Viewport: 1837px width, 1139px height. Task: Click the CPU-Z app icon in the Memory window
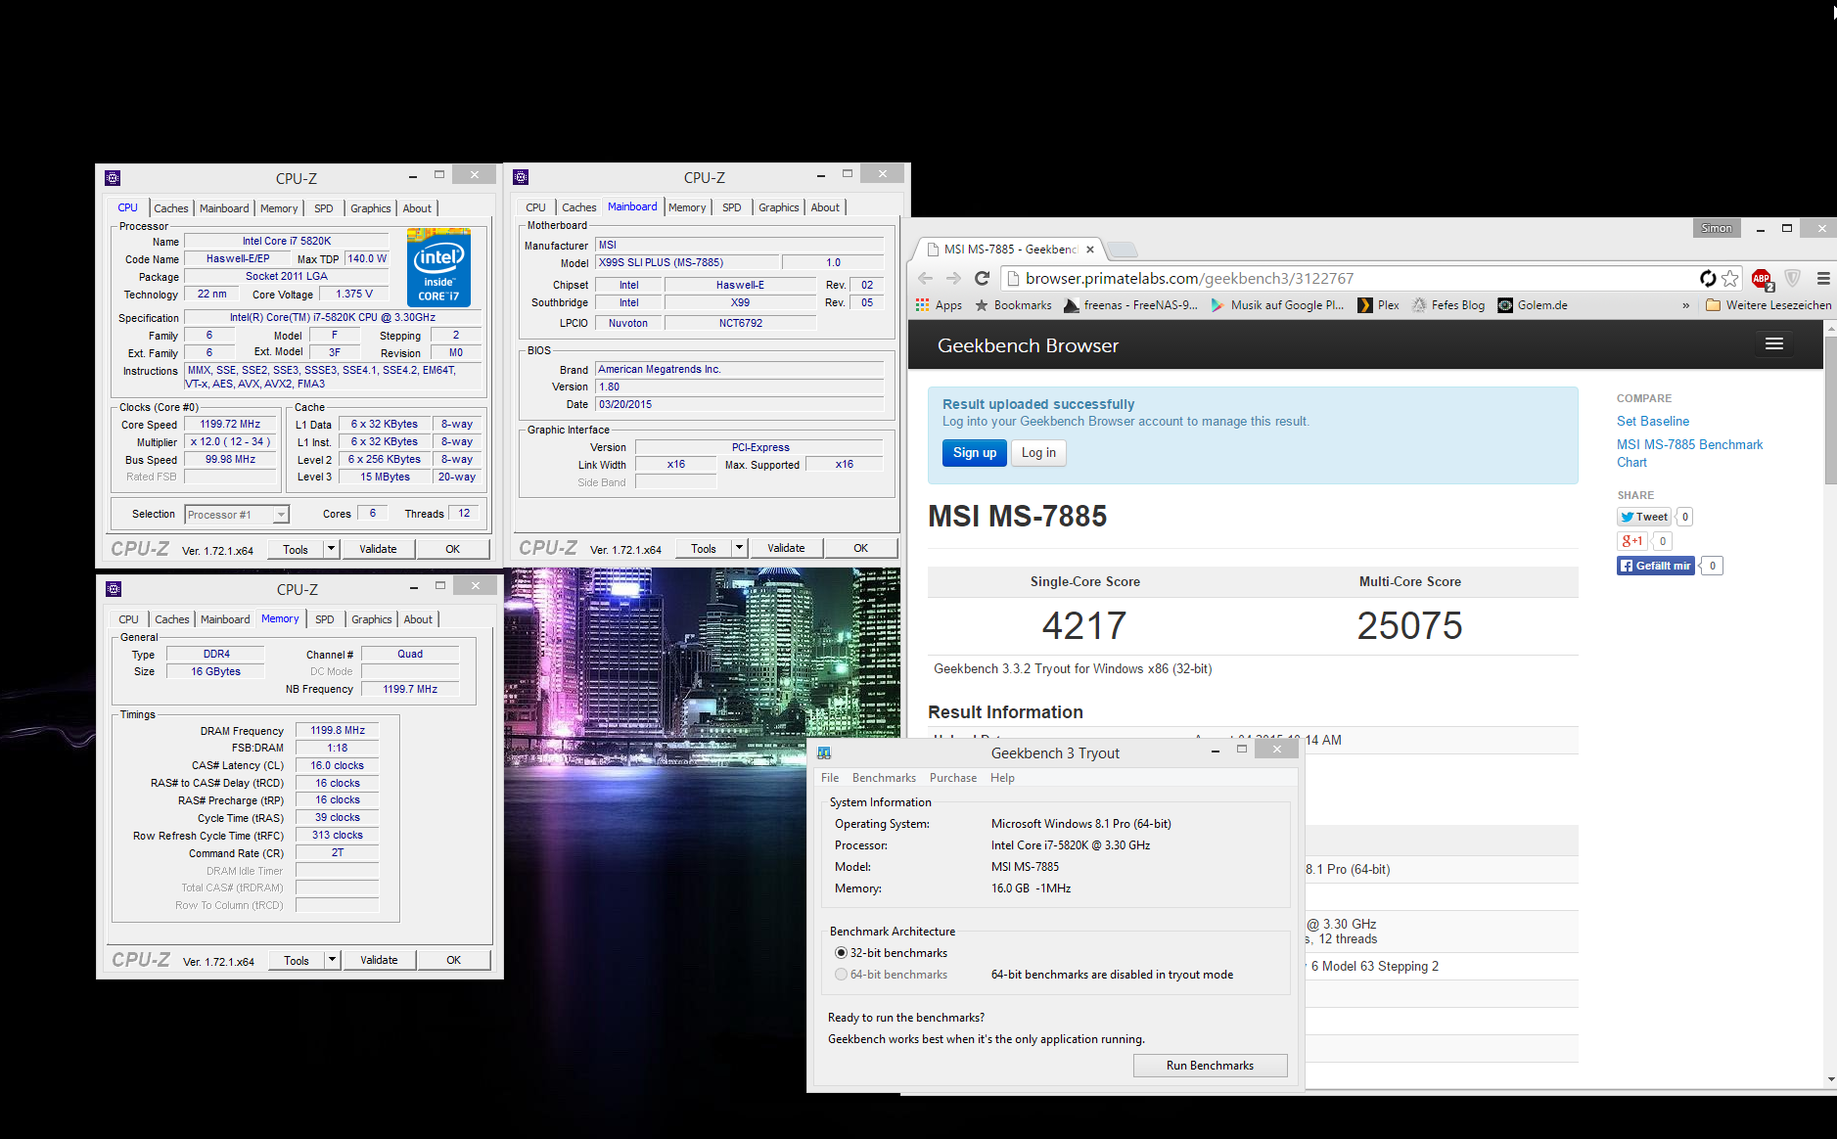point(114,589)
